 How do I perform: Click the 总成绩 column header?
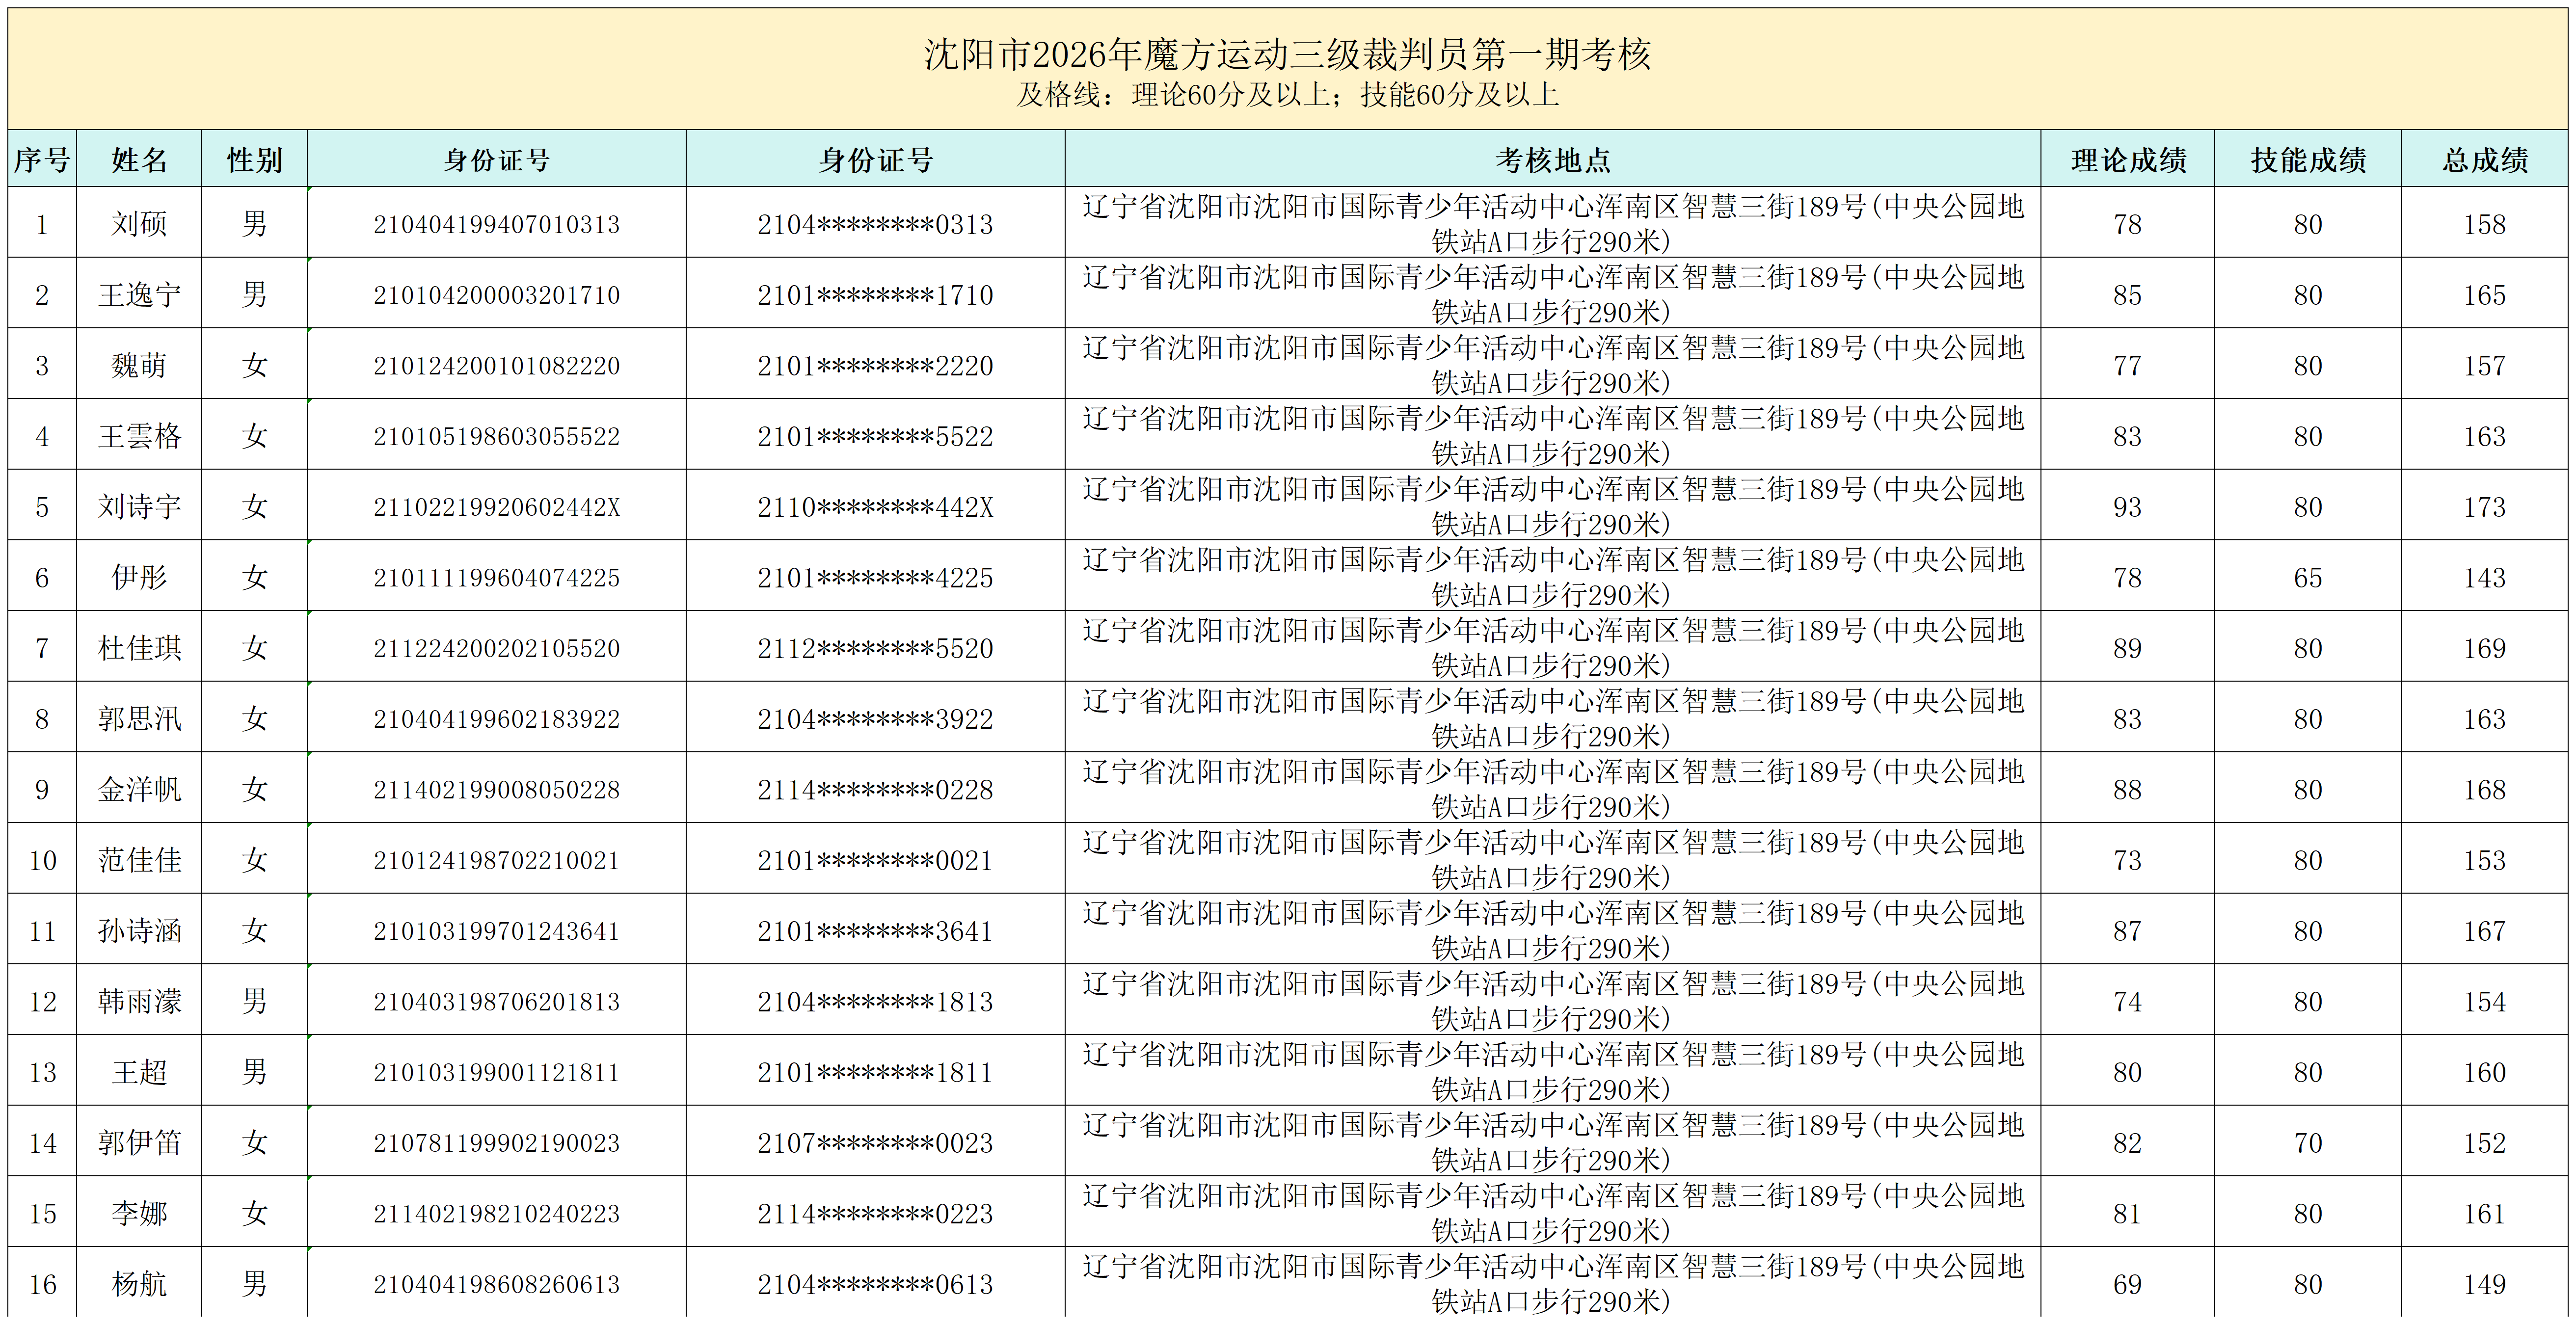(x=2484, y=159)
